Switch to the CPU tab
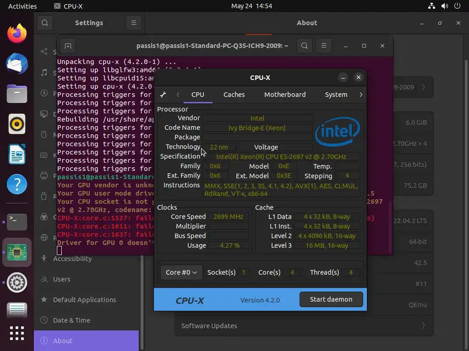 pyautogui.click(x=198, y=95)
